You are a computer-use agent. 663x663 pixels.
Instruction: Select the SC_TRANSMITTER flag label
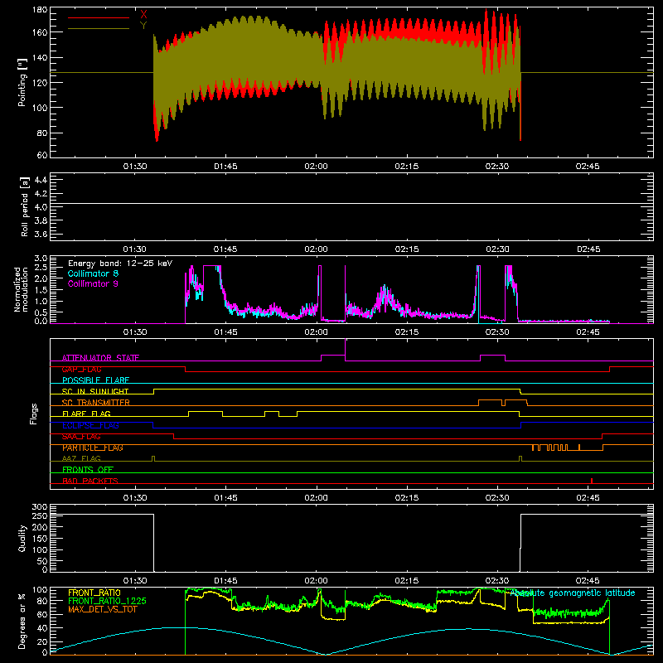pyautogui.click(x=96, y=403)
